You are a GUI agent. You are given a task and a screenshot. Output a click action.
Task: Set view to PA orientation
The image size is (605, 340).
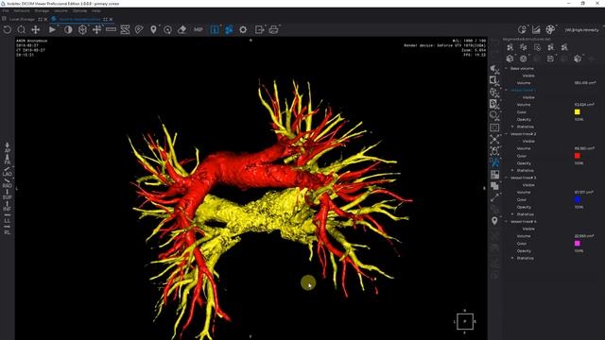[8, 160]
